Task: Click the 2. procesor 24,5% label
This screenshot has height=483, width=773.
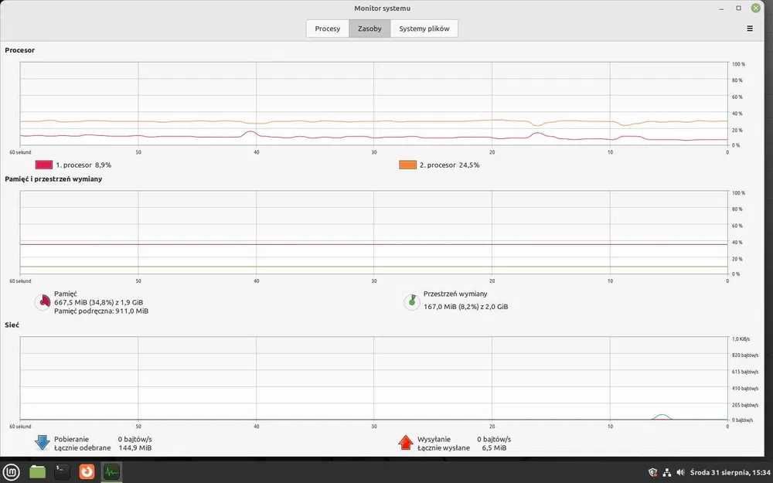Action: [x=449, y=165]
